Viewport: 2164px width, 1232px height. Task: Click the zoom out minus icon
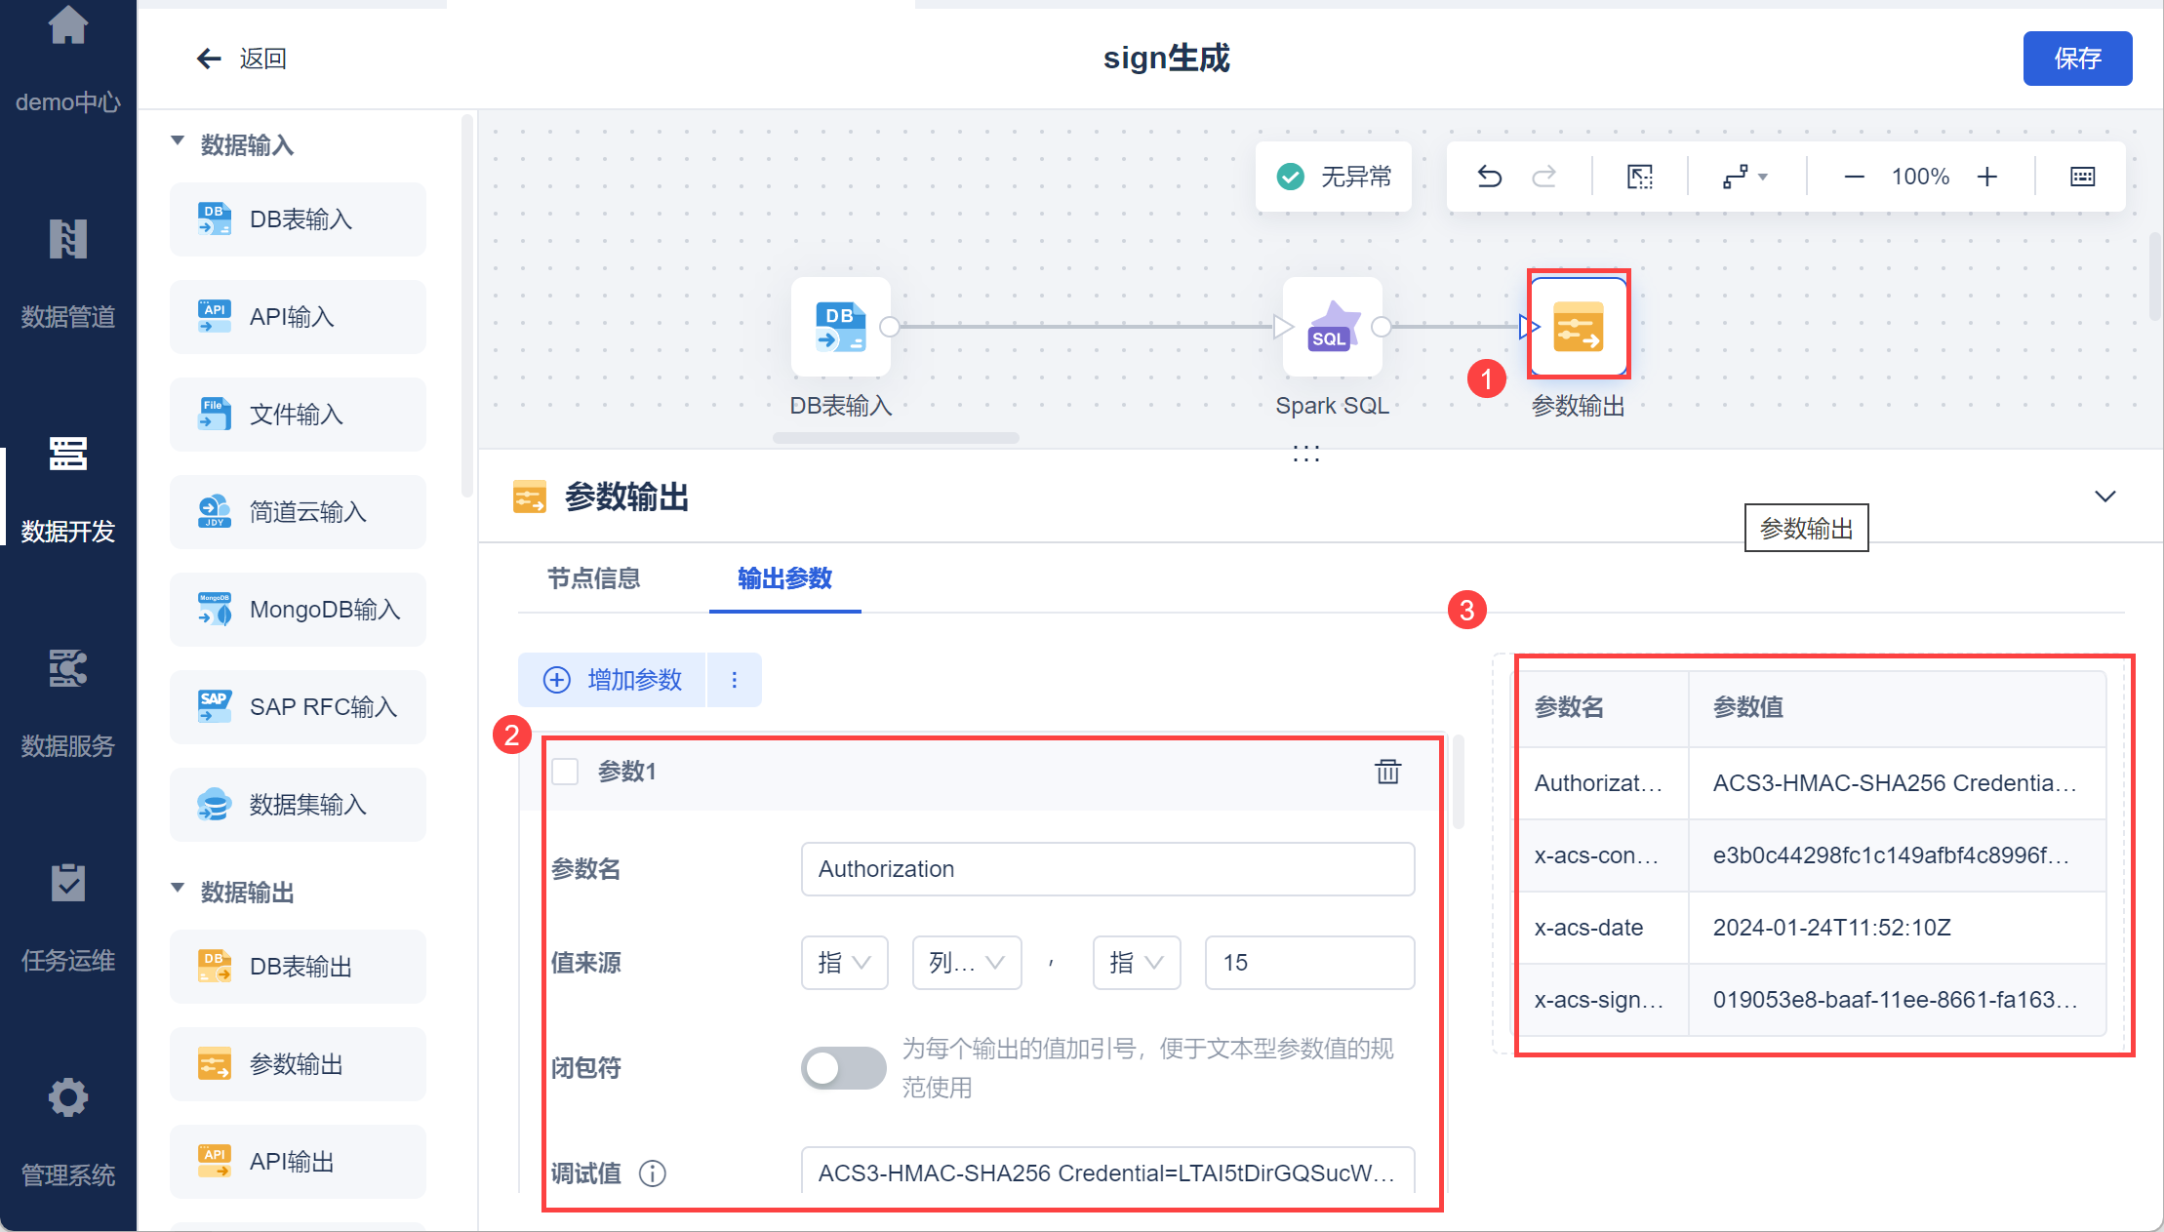[x=1854, y=177]
